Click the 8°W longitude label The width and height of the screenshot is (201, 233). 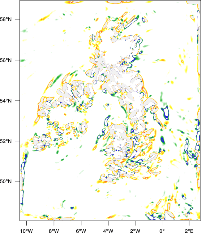(x=54, y=231)
